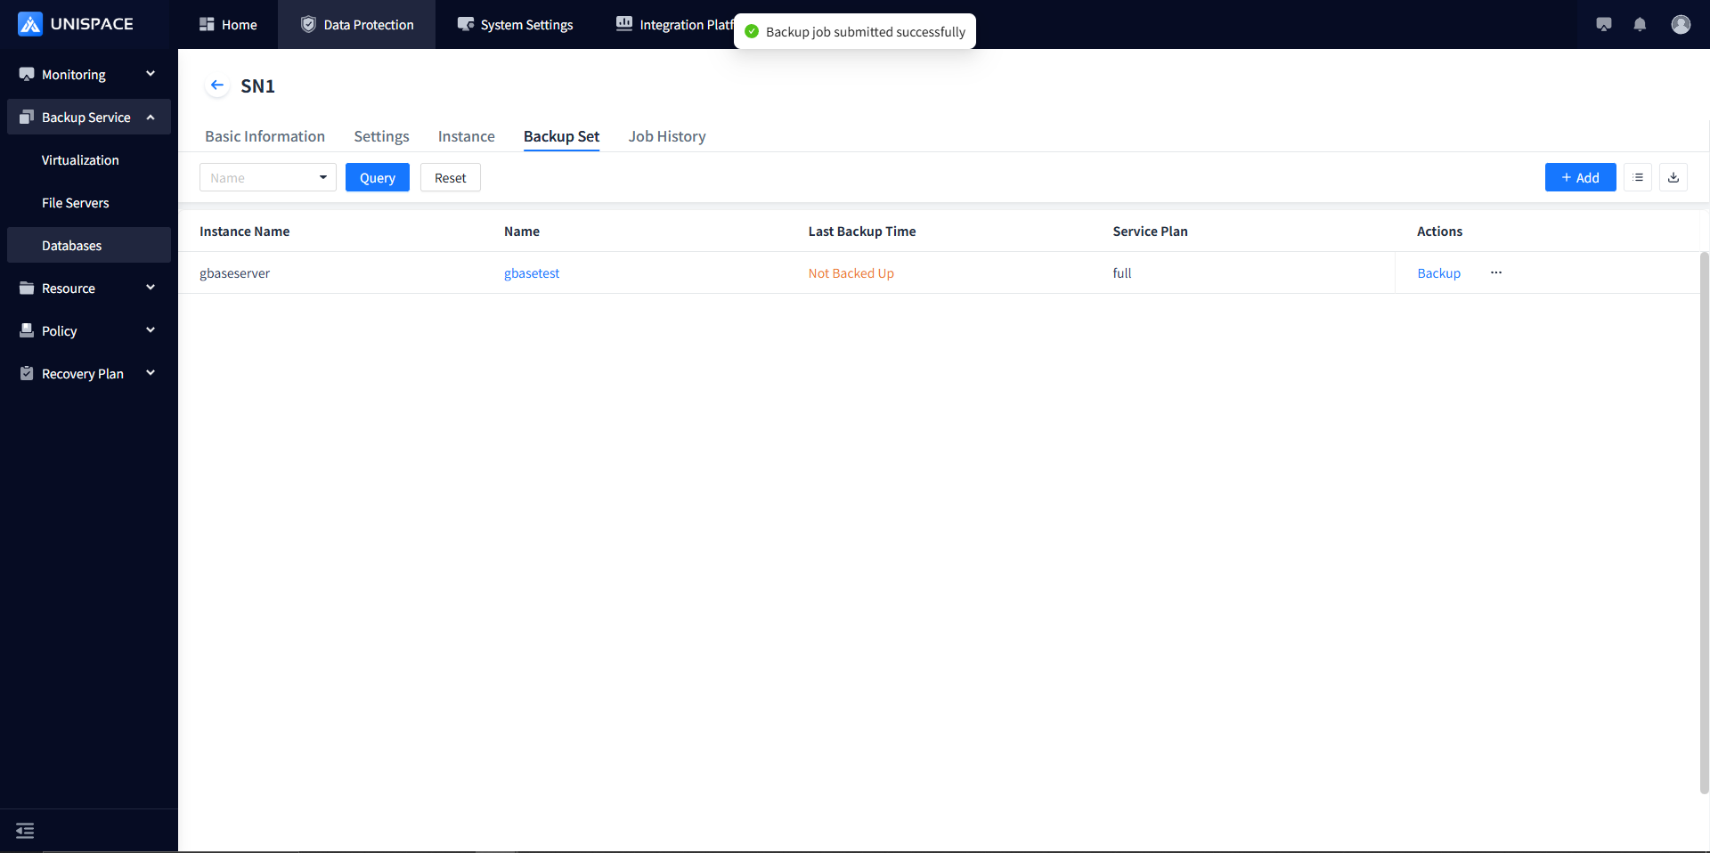Viewport: 1710px width, 853px height.
Task: Open the System Settings menu
Action: coord(515,24)
